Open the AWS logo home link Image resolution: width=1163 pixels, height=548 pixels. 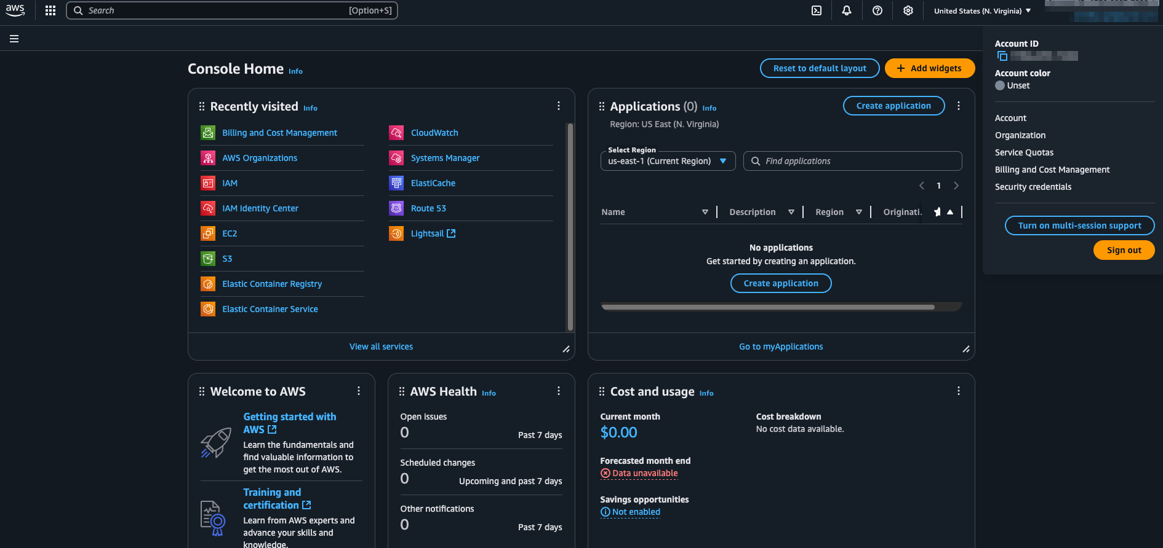pyautogui.click(x=15, y=10)
